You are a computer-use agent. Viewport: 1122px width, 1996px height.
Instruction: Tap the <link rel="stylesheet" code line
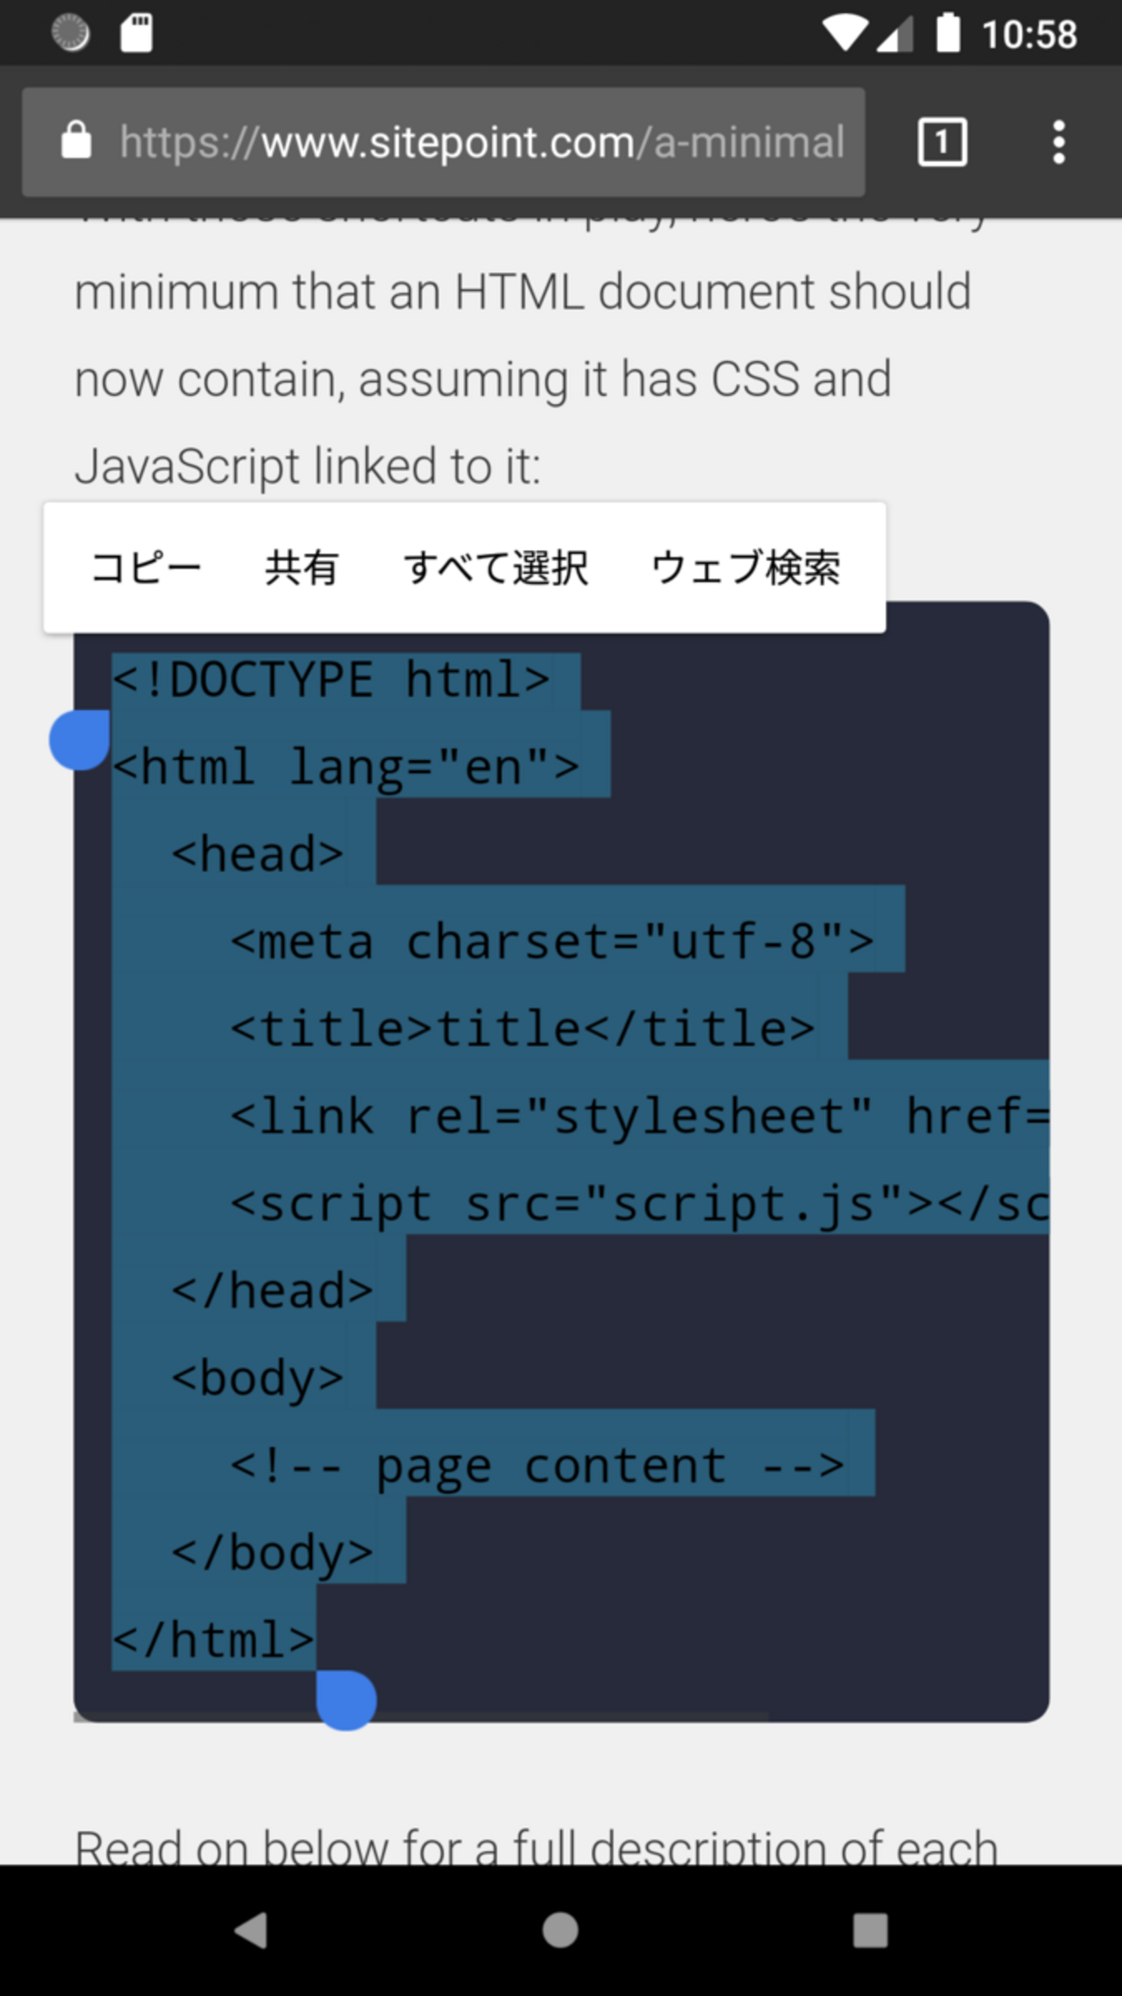click(x=640, y=1116)
